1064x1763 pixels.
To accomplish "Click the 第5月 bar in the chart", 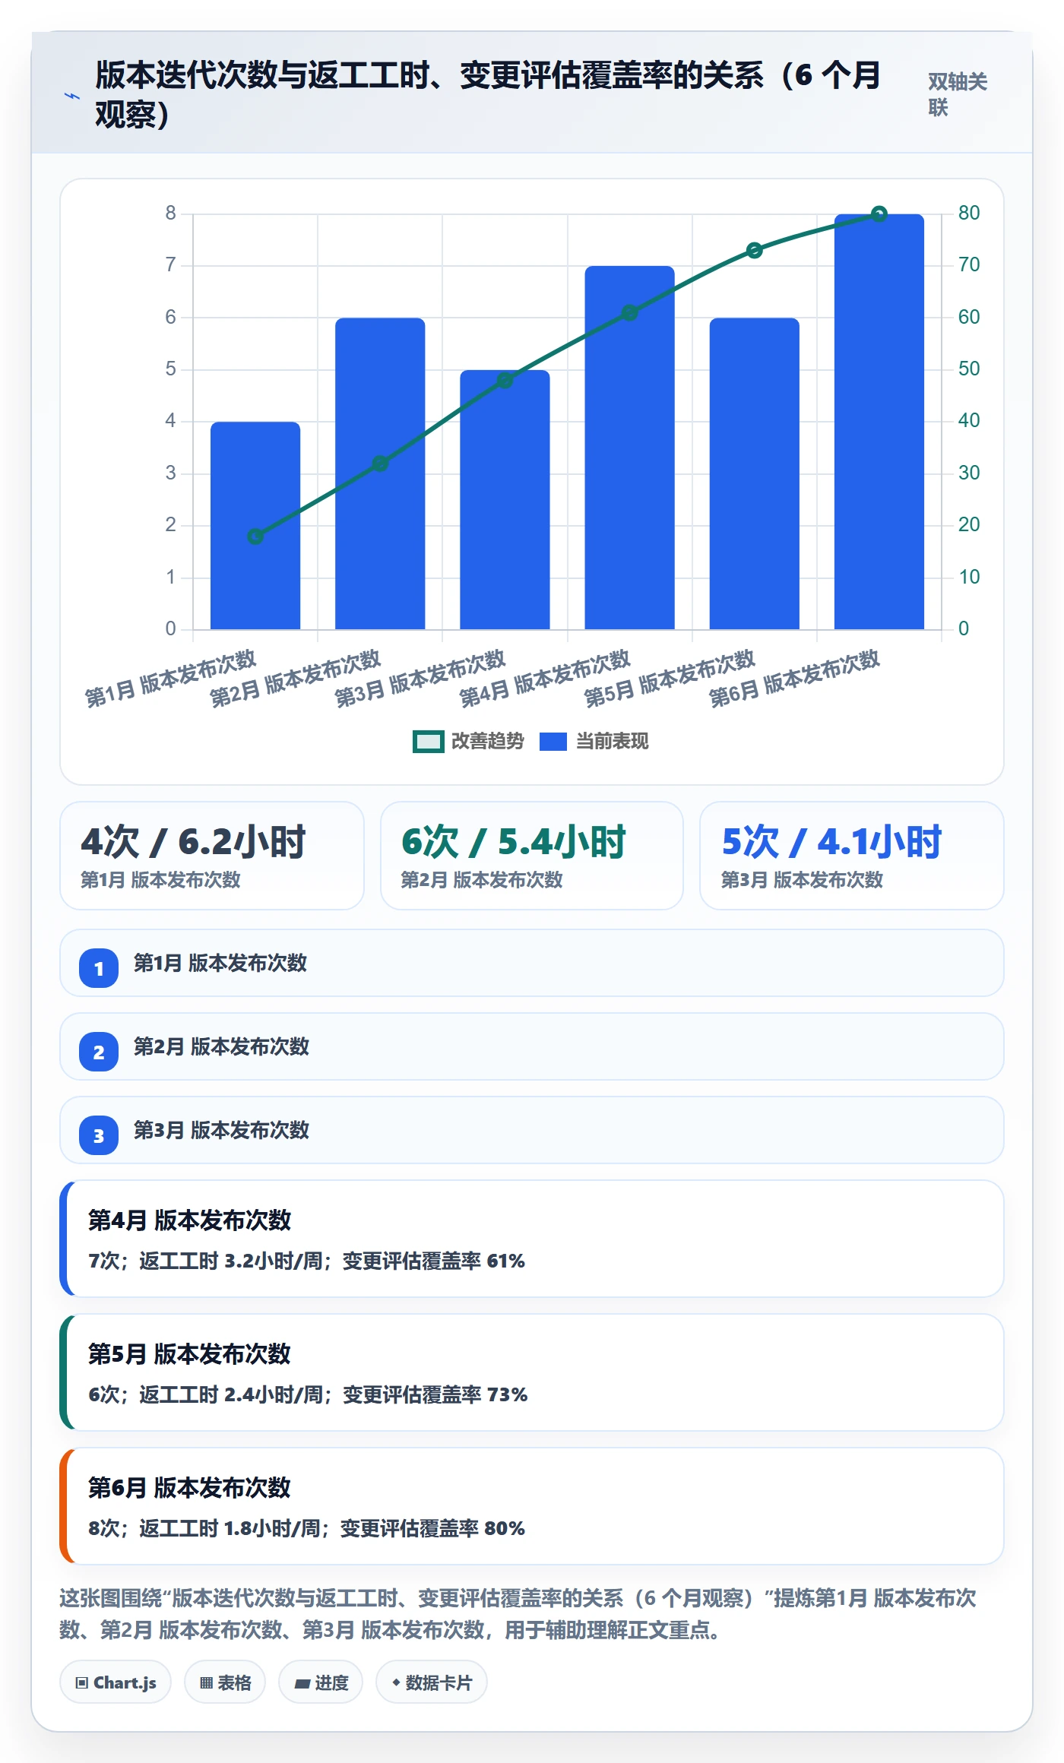I will [x=754, y=473].
